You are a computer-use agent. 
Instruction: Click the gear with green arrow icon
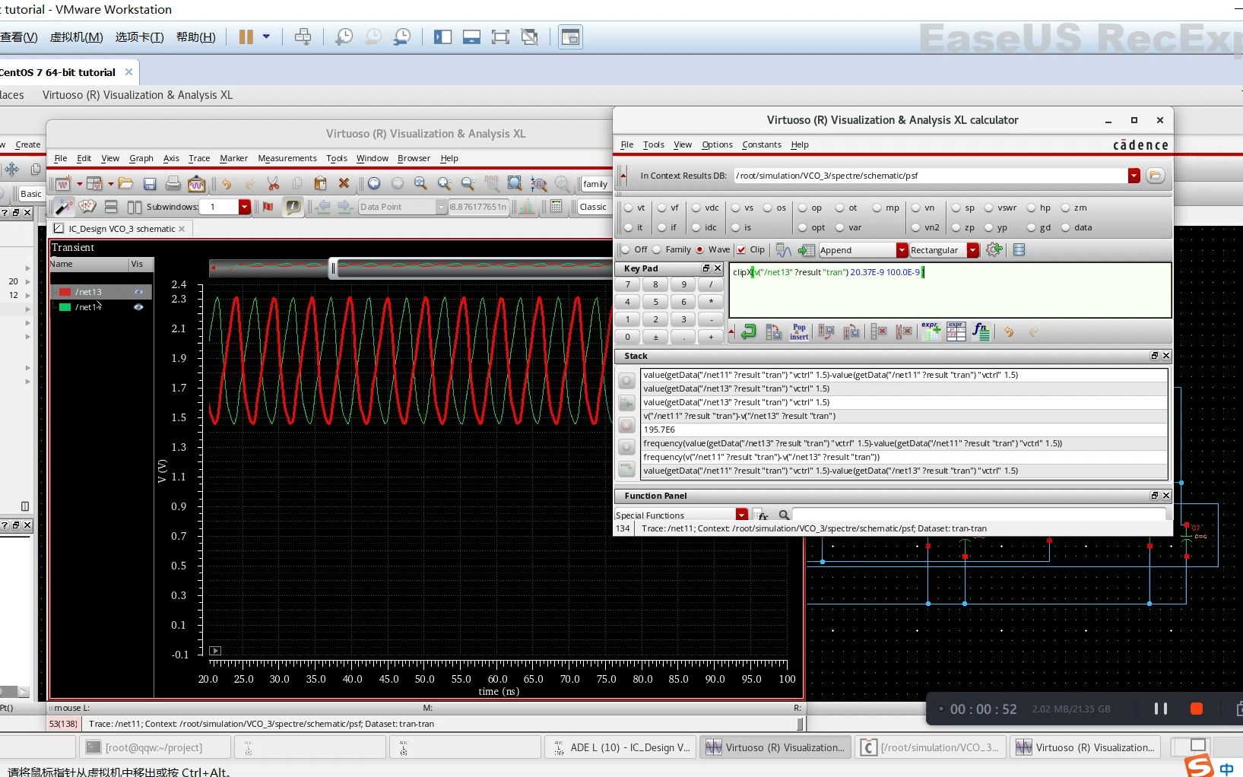pyautogui.click(x=994, y=250)
